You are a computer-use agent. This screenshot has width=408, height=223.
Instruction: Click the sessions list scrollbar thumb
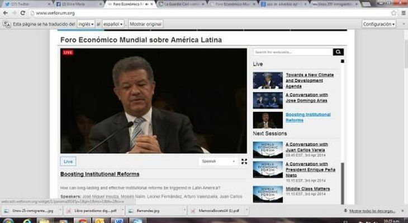pyautogui.click(x=343, y=183)
